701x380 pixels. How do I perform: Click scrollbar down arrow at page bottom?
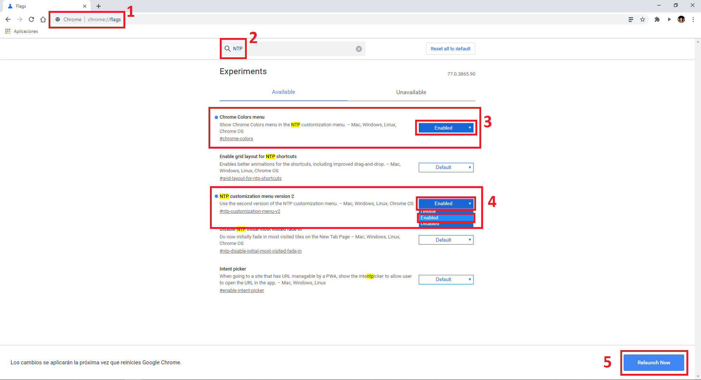pos(698,376)
